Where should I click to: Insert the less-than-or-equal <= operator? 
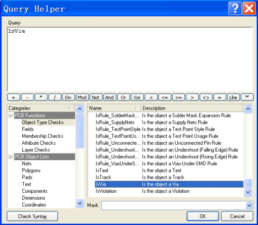(x=165, y=98)
